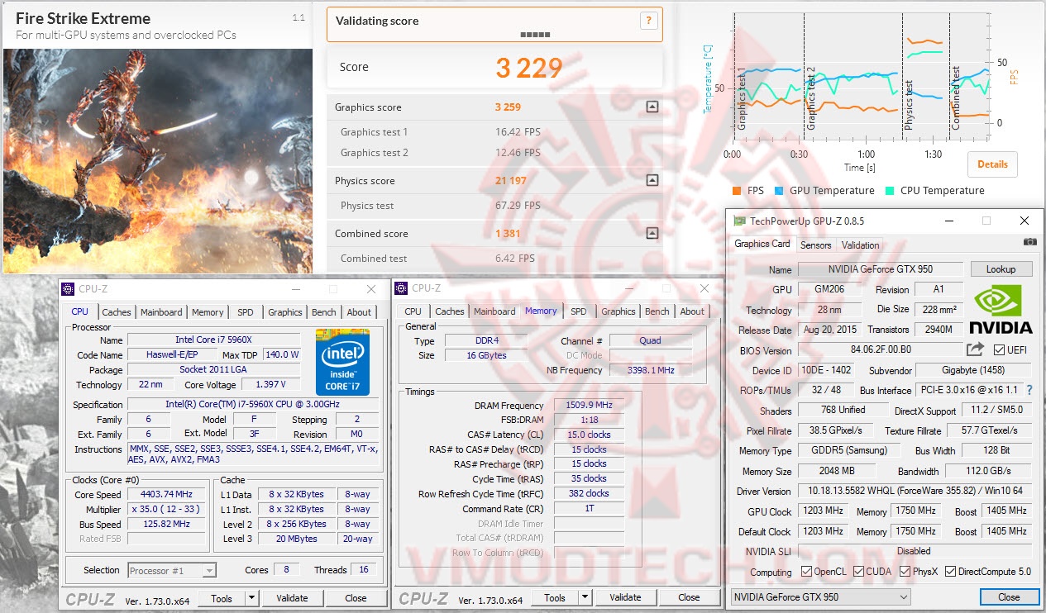Toggle the UEFI checkbox in GPU-Z

[x=999, y=349]
